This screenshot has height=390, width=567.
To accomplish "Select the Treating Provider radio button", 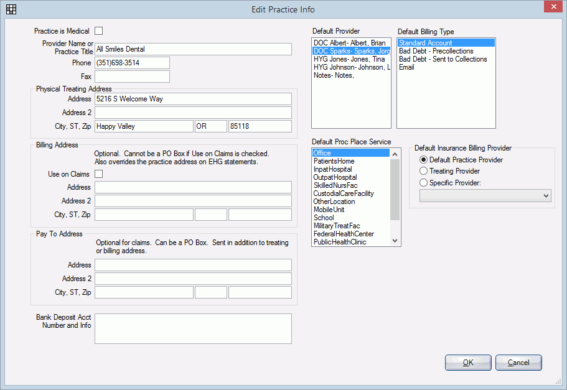I will [423, 171].
